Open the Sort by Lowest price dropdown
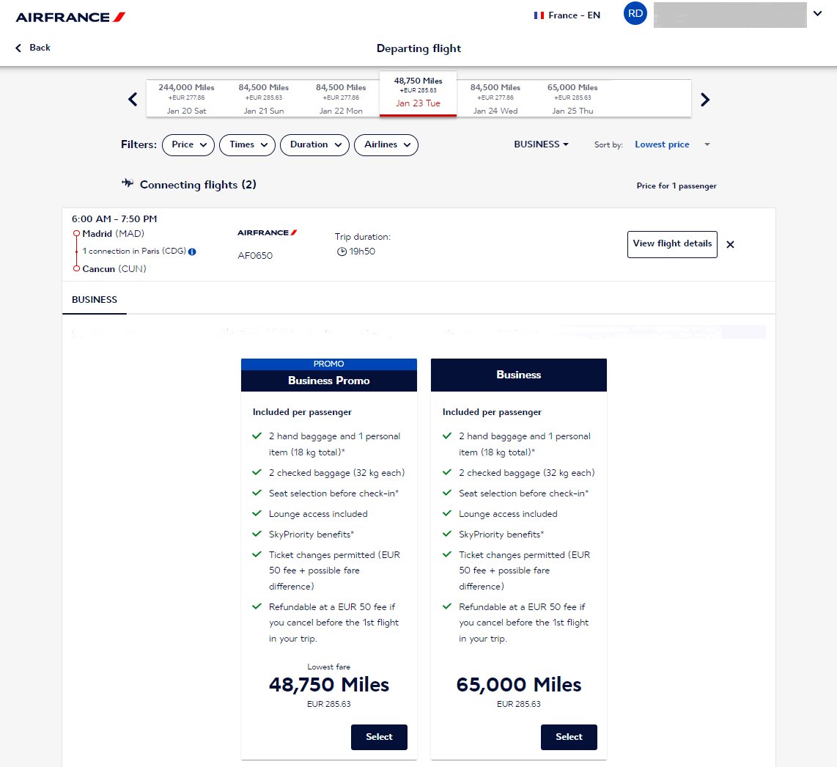This screenshot has height=767, width=837. click(673, 144)
